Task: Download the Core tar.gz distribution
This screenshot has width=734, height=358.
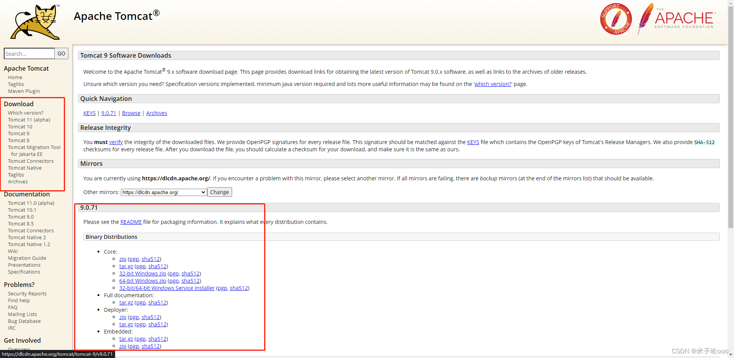Action: click(126, 266)
